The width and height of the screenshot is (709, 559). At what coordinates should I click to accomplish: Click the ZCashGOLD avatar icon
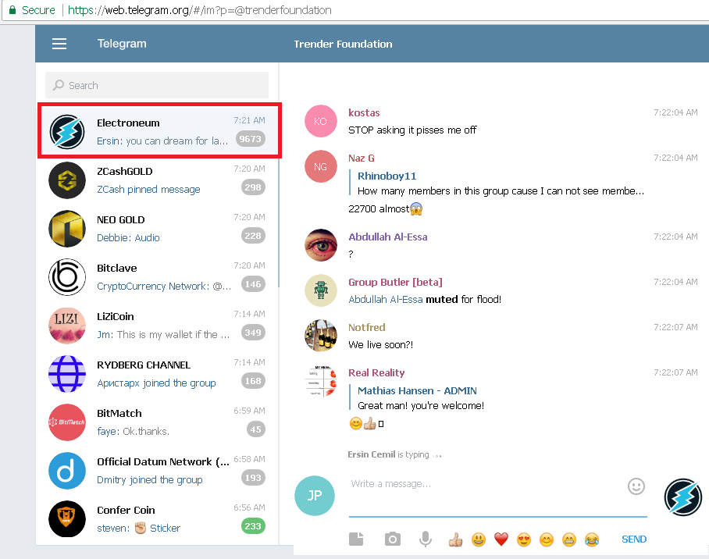[67, 180]
